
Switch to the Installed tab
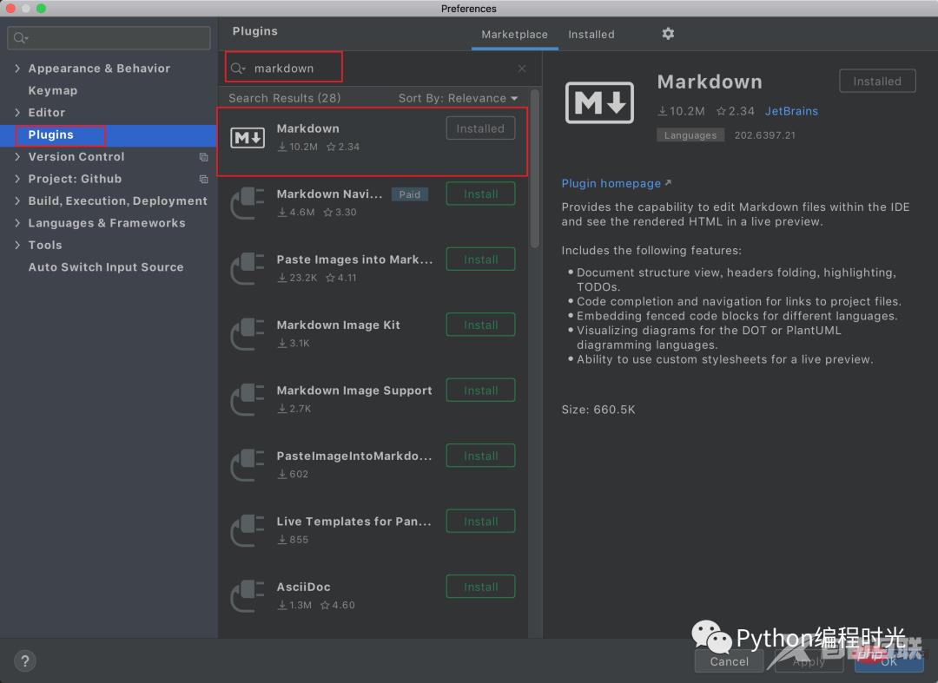tap(591, 34)
